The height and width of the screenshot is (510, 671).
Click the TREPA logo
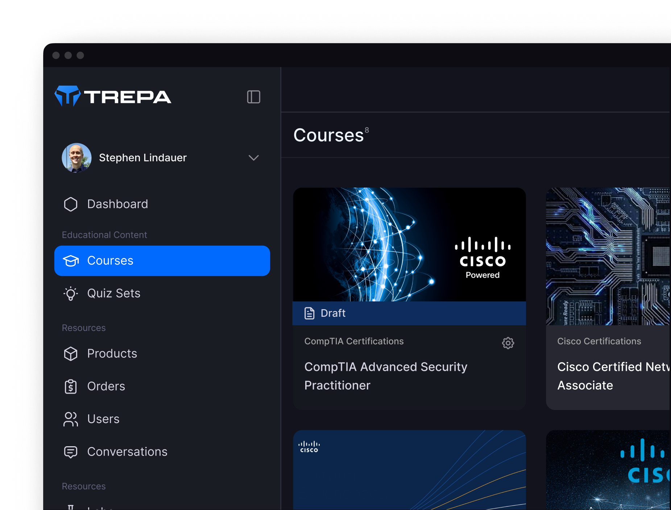pos(113,96)
